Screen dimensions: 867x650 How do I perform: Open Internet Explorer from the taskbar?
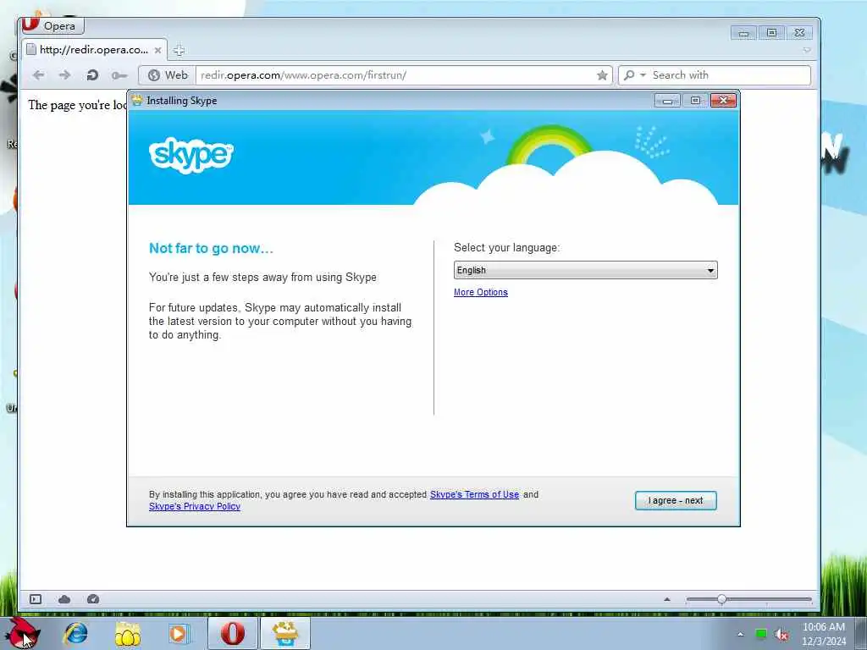coord(75,633)
